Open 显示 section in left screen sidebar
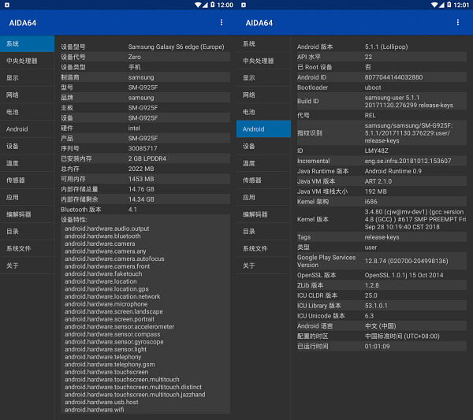Image resolution: width=473 pixels, height=420 pixels. (x=27, y=78)
